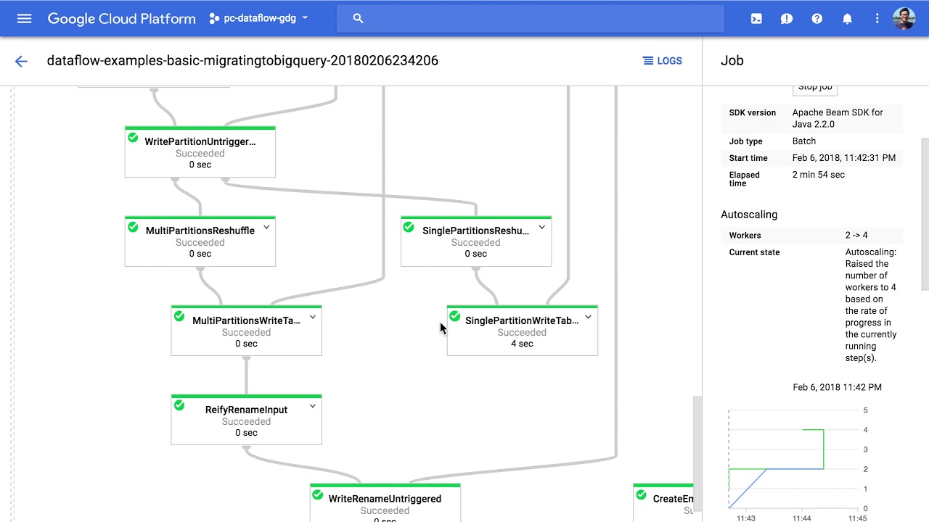This screenshot has width=929, height=522.
Task: Click the 'Feb 6, 2018, 11:42:31 PM' start time
Action: pos(844,158)
